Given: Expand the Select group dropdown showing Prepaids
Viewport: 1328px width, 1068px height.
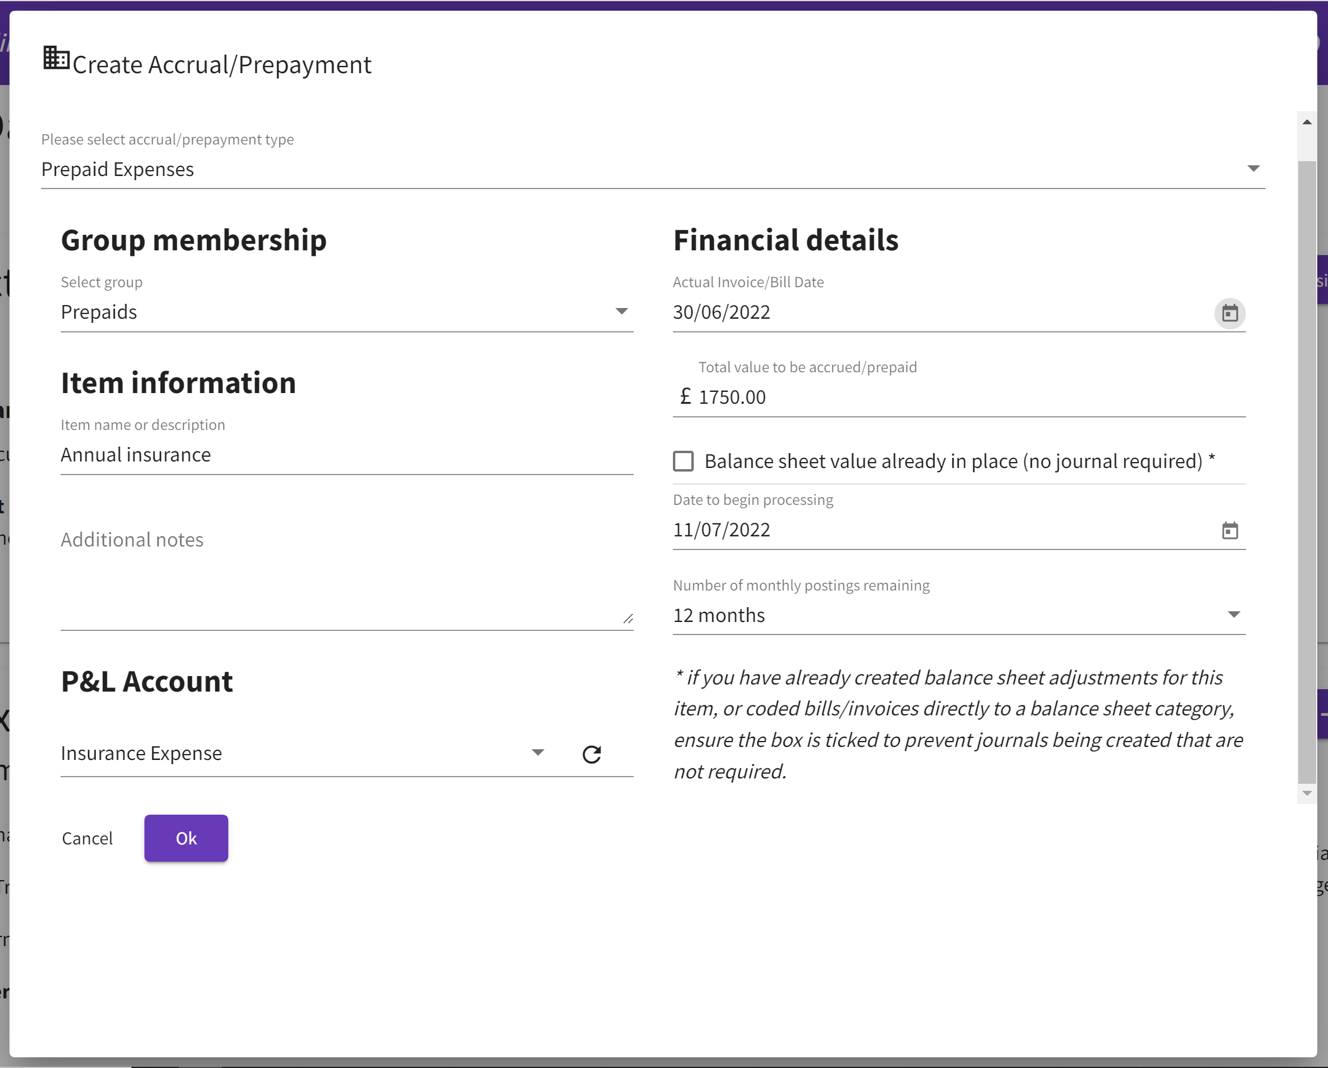Looking at the screenshot, I should pyautogui.click(x=622, y=311).
